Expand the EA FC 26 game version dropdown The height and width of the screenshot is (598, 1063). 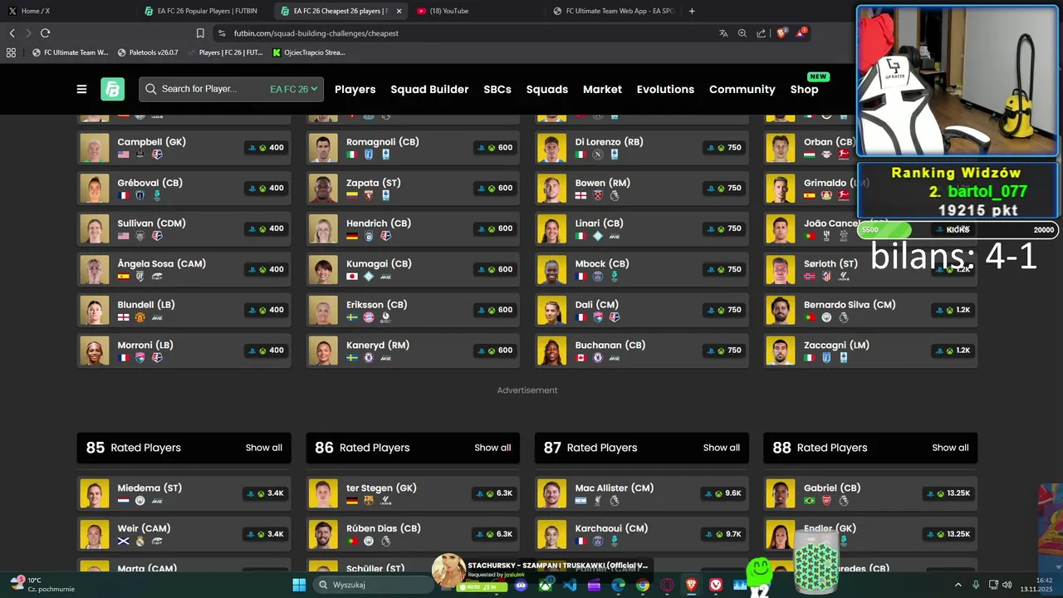coord(294,89)
